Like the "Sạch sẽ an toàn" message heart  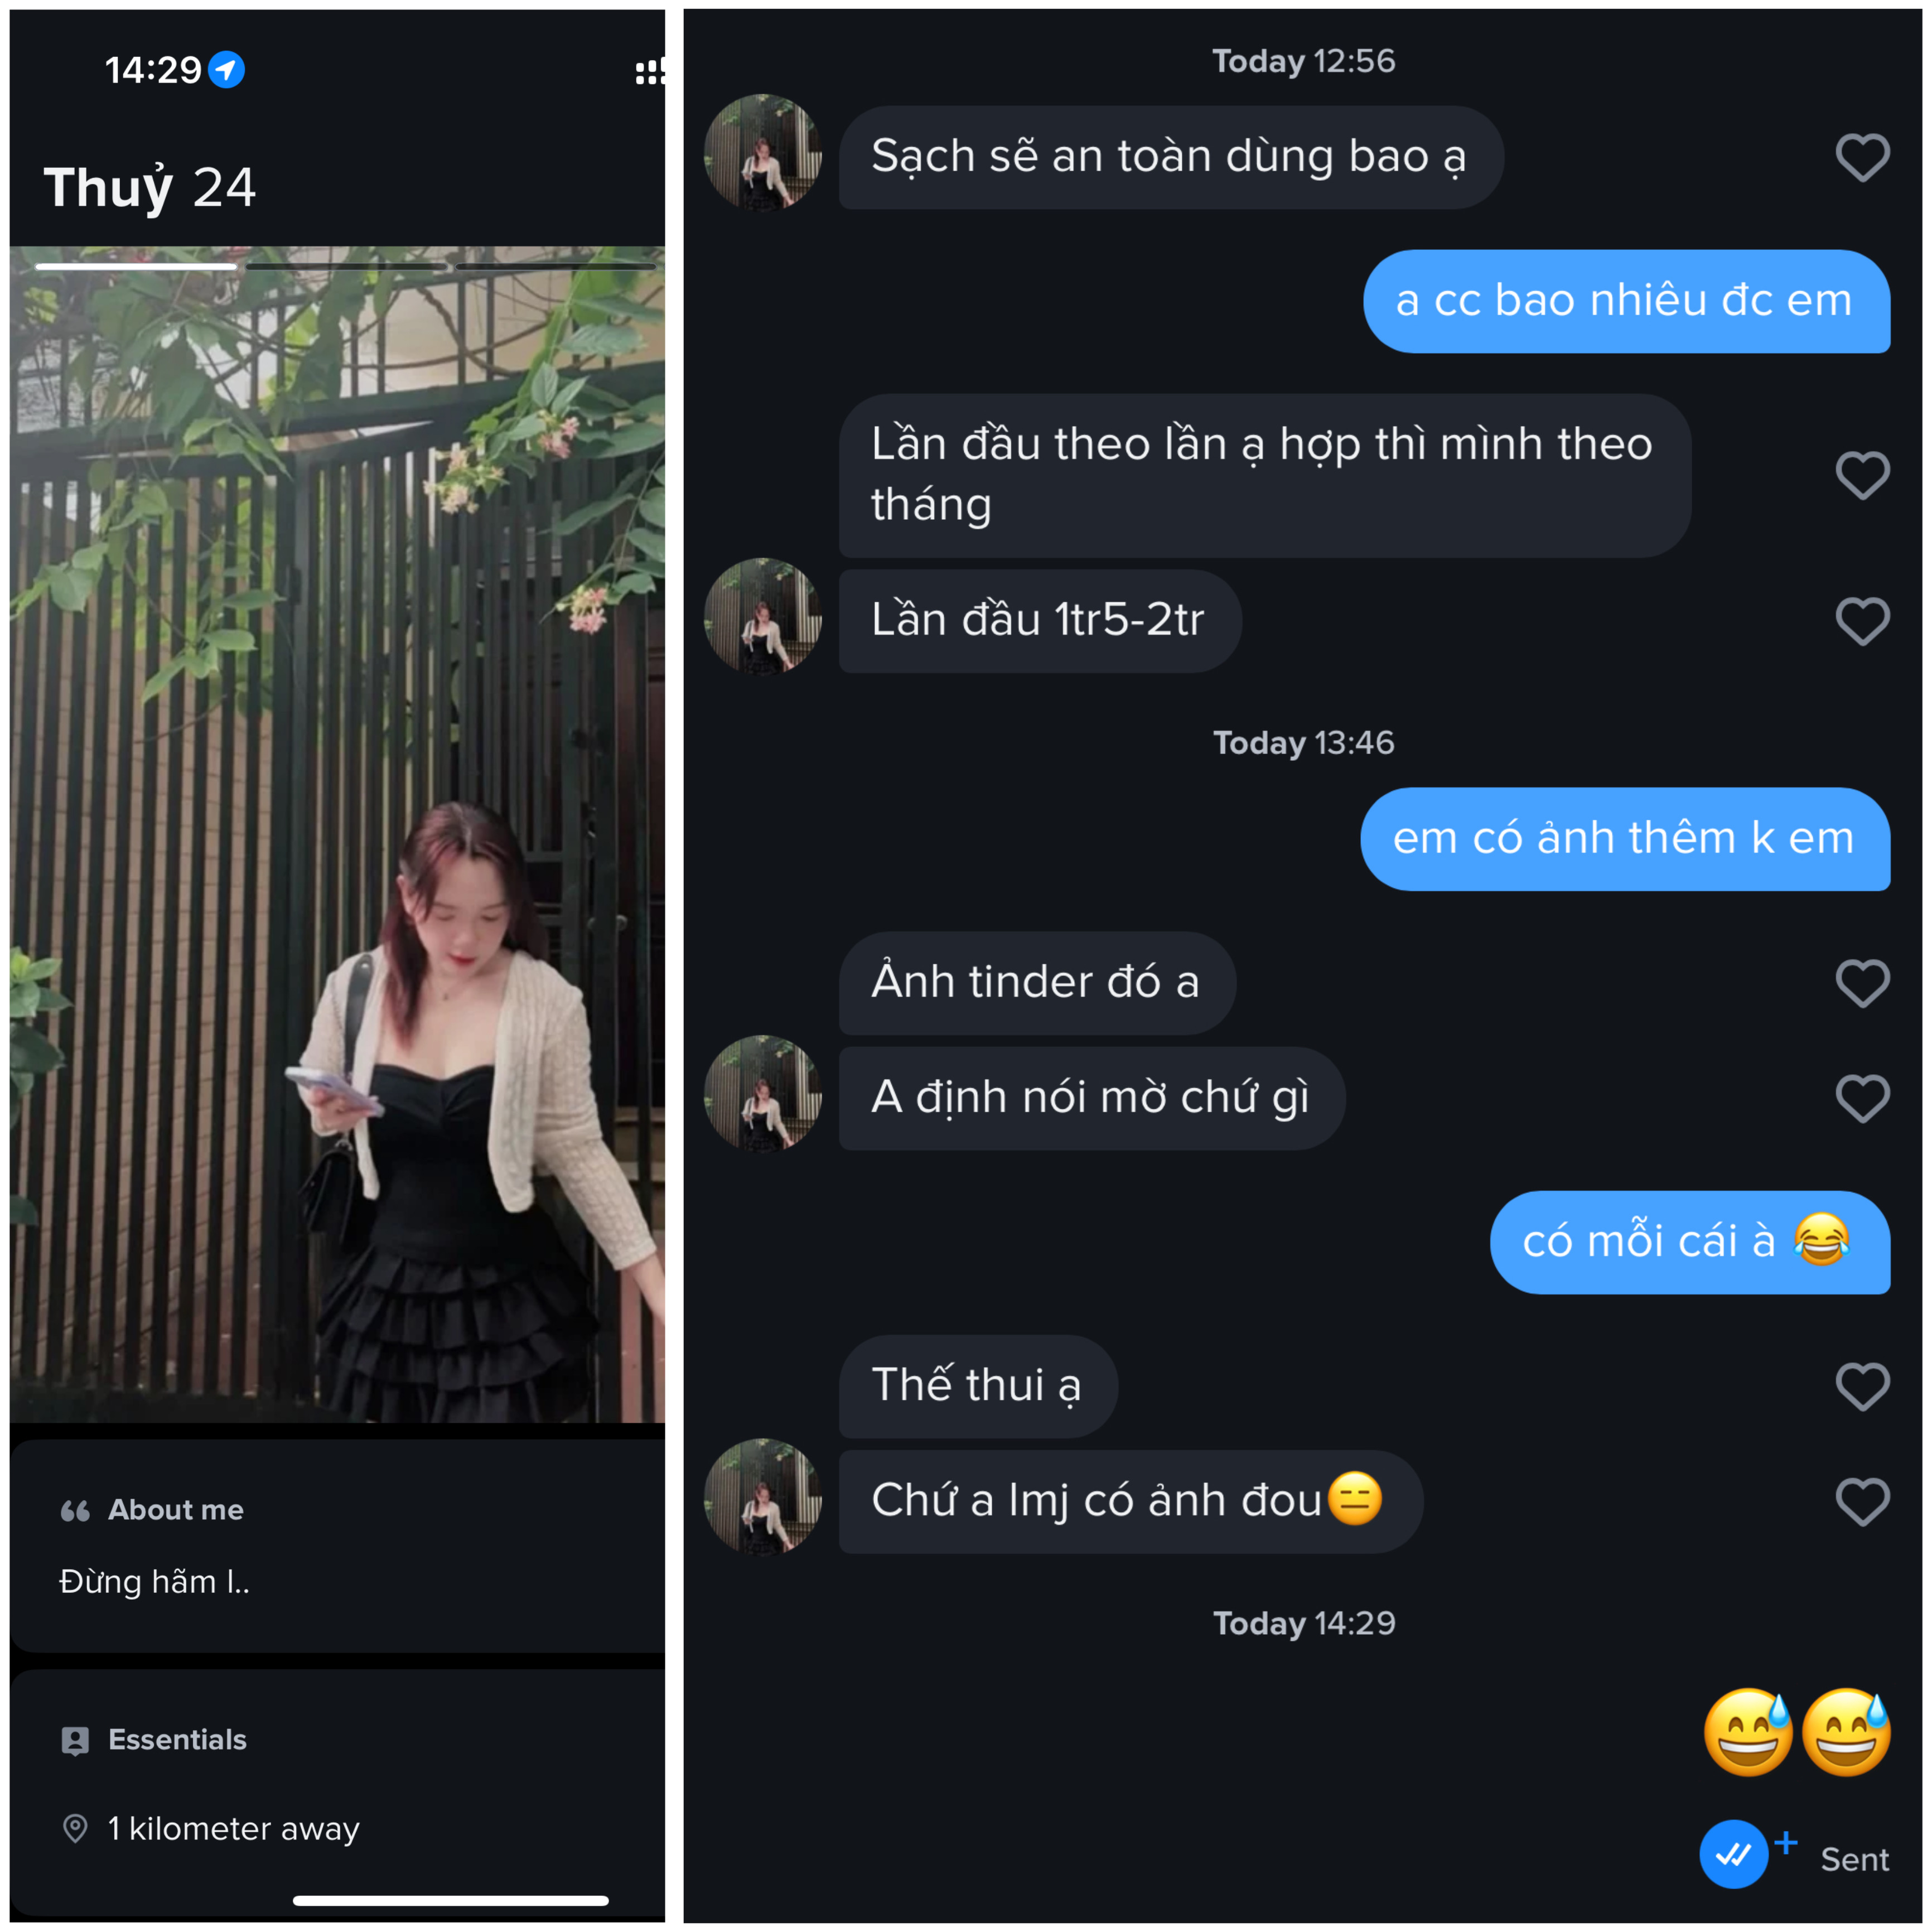point(1862,158)
